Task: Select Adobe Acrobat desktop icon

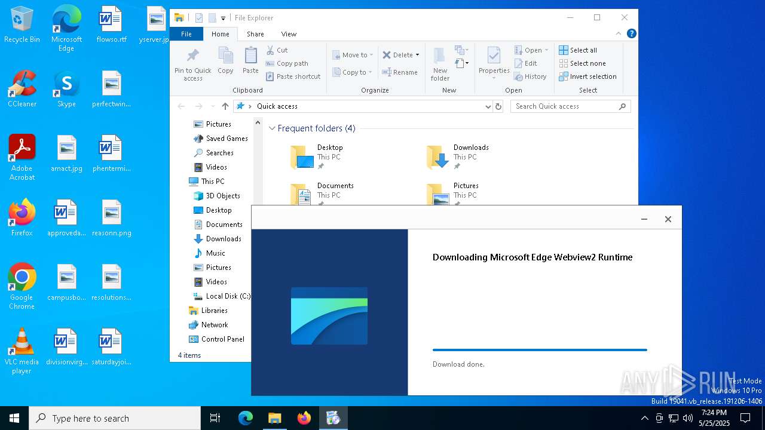Action: pyautogui.click(x=22, y=158)
